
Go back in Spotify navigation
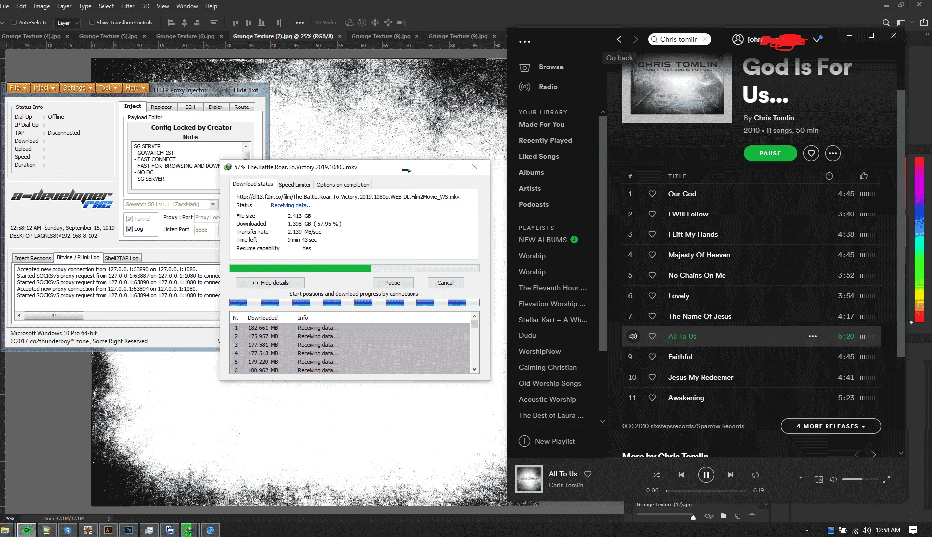619,39
